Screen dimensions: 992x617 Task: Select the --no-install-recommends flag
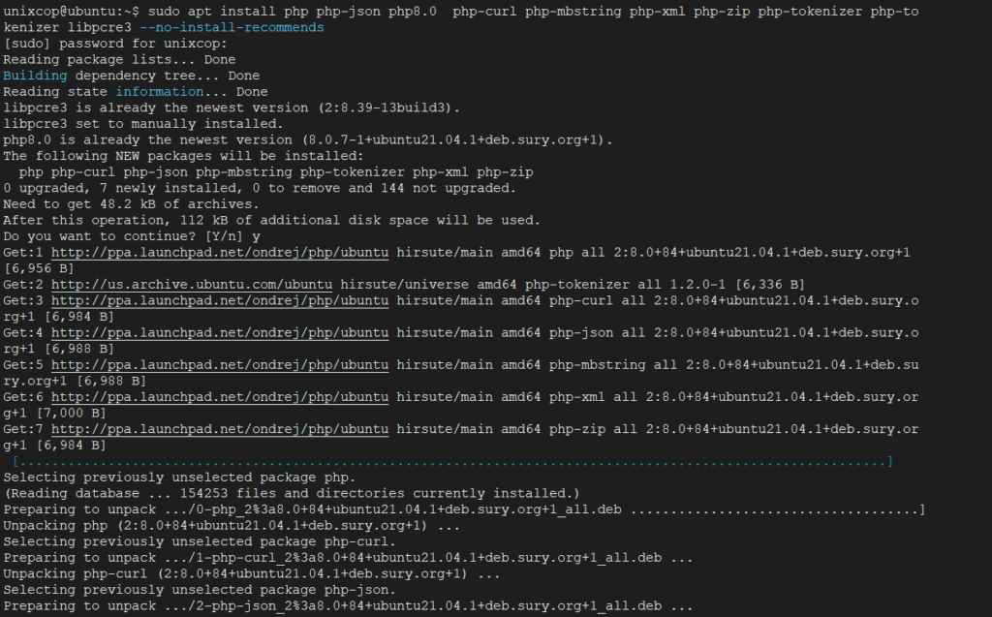232,28
